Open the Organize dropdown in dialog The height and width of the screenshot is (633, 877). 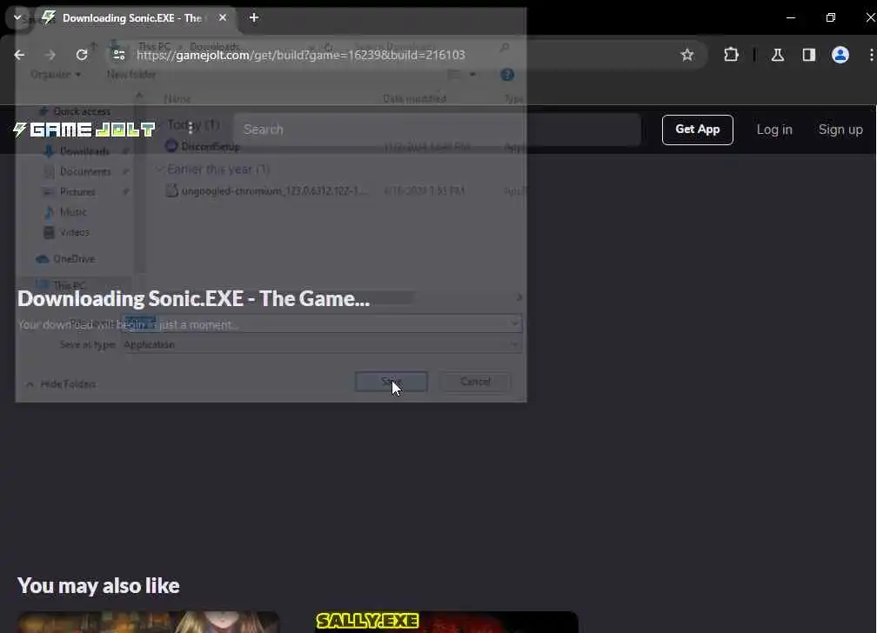(56, 75)
